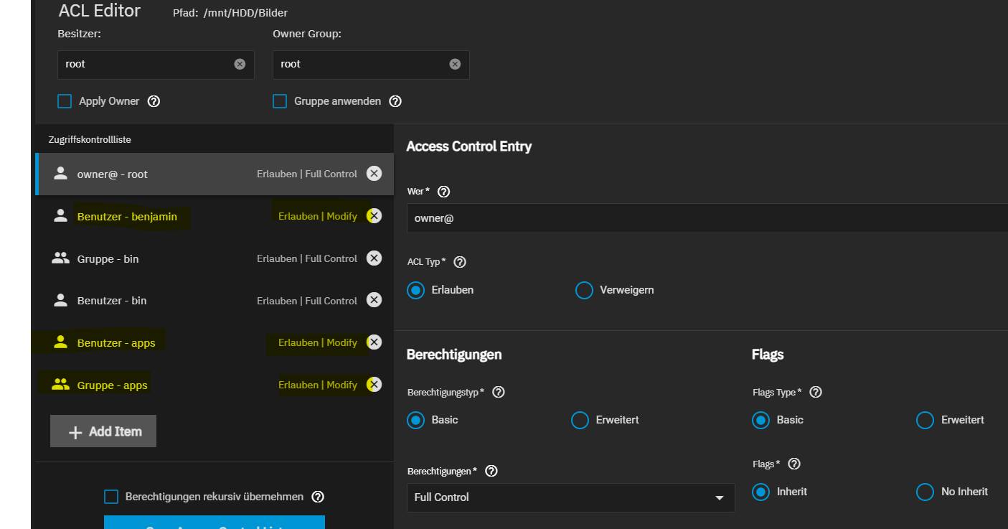Open help icon next to Berechtigungen dropdown label

[x=491, y=471]
